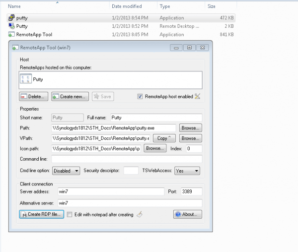Click into the Full name field
Viewport: 298px width, 252px height.
coord(156,118)
